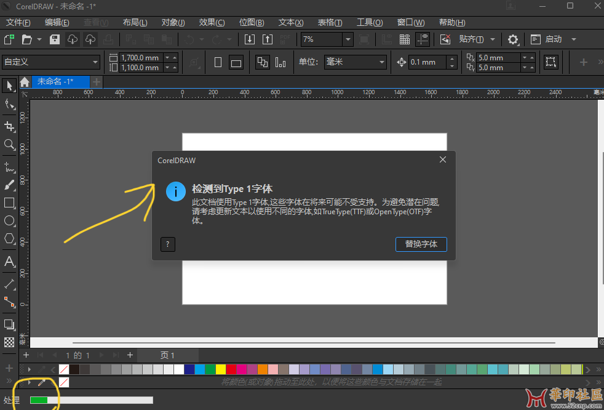Image resolution: width=604 pixels, height=410 pixels.
Task: Toggle guidelines display in the toolbar
Action: coord(423,39)
